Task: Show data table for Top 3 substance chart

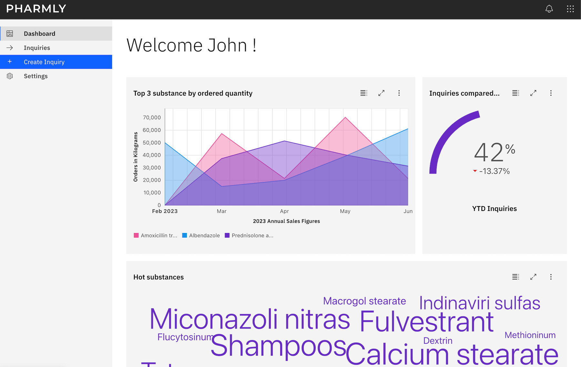Action: coord(364,93)
